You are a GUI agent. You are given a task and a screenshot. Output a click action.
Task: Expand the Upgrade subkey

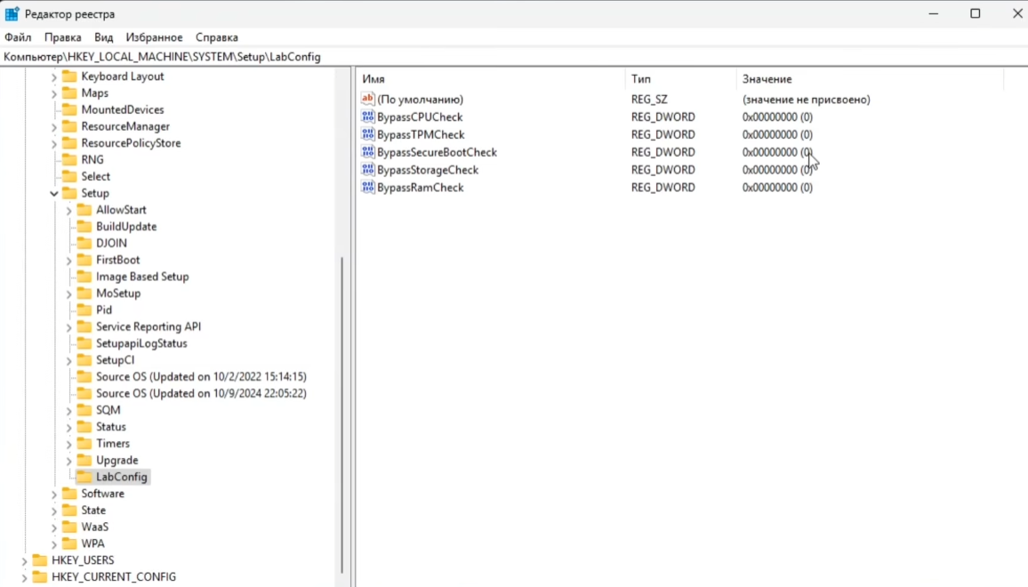click(69, 461)
